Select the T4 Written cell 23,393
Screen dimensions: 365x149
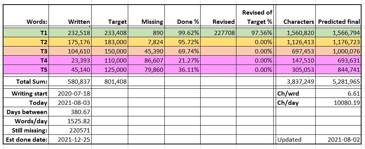tap(70, 60)
